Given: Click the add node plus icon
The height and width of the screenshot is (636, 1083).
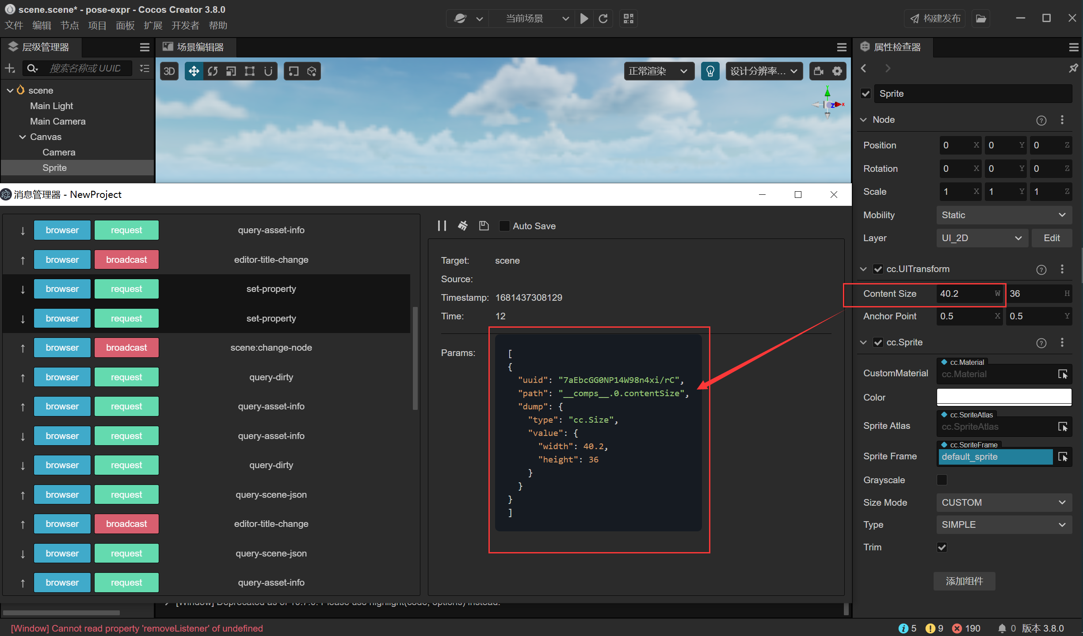Looking at the screenshot, I should click(x=10, y=68).
